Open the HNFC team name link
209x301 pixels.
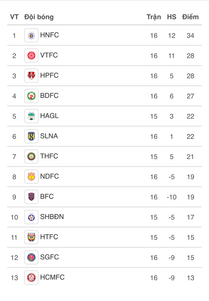point(50,35)
